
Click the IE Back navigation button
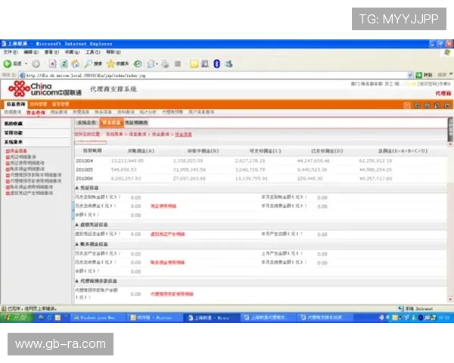(9, 64)
